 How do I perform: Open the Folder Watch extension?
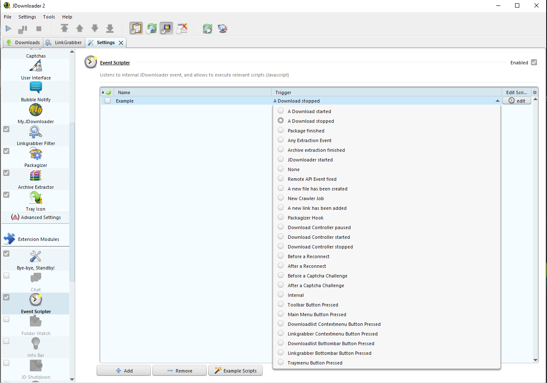(x=36, y=325)
